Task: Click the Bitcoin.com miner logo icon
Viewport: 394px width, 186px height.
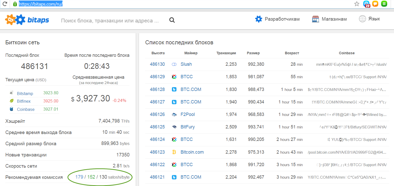Action: (x=174, y=152)
